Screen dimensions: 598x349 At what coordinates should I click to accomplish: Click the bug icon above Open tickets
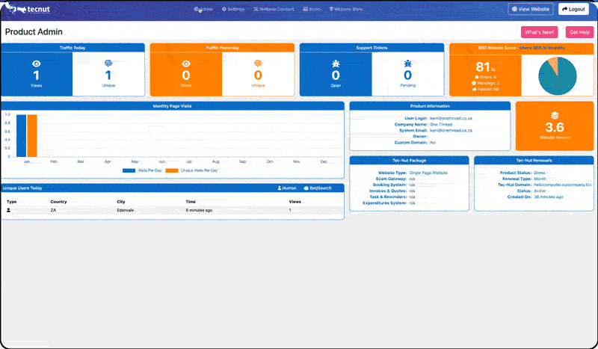[x=336, y=64]
